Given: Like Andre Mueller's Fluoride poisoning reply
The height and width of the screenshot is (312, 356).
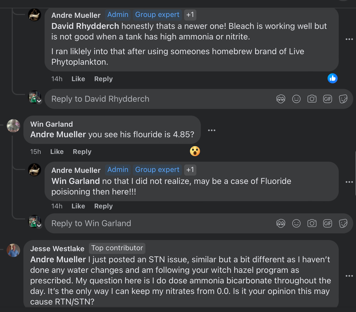Looking at the screenshot, I should (x=78, y=206).
